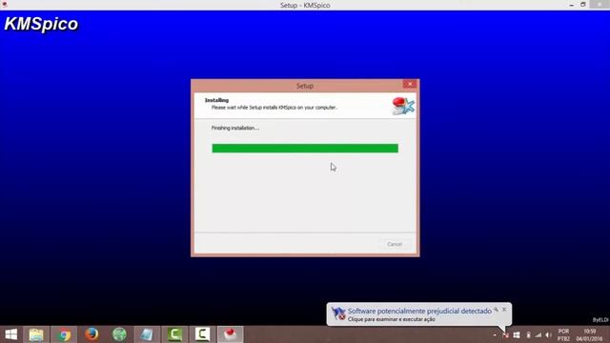Select the KMSpico setup taskbar button
The image size is (610, 343).
click(x=231, y=334)
